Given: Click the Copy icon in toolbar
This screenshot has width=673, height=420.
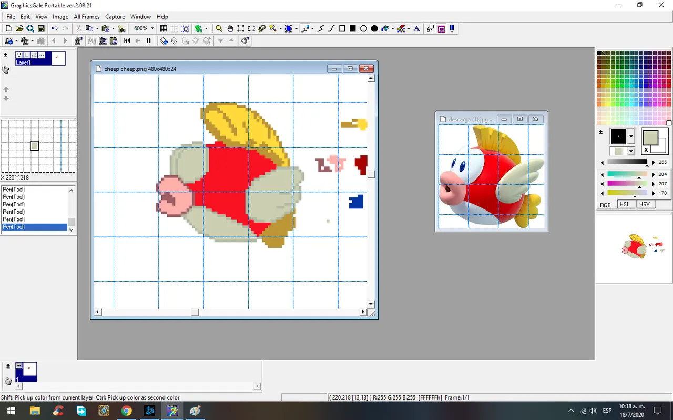Looking at the screenshot, I should 89,28.
